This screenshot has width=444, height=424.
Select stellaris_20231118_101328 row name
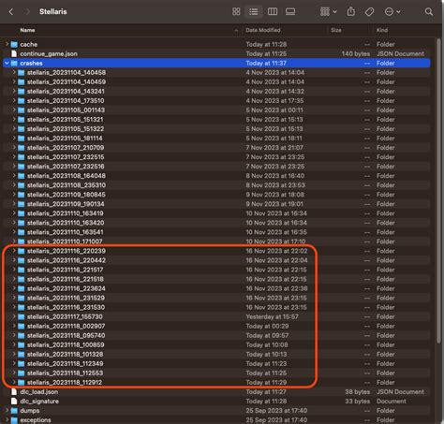(x=65, y=354)
